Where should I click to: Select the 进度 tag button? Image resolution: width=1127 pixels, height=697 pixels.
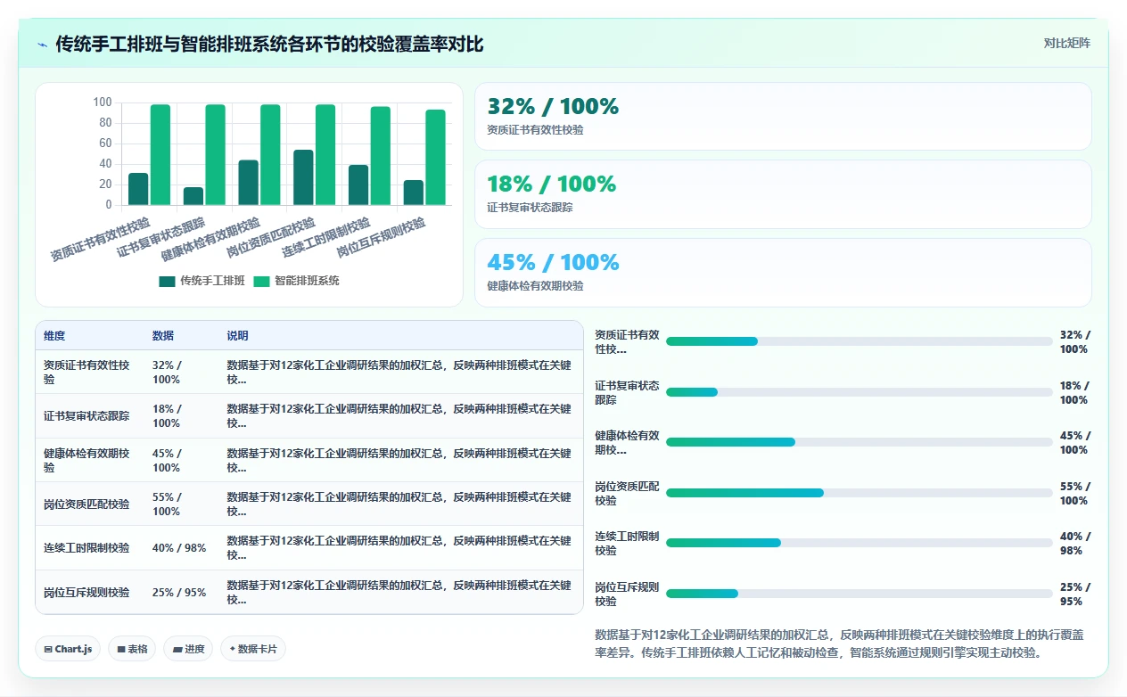[x=188, y=649]
